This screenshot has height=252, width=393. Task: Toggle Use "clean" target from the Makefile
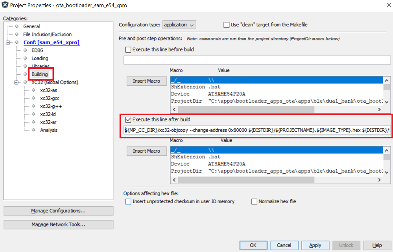coord(226,25)
